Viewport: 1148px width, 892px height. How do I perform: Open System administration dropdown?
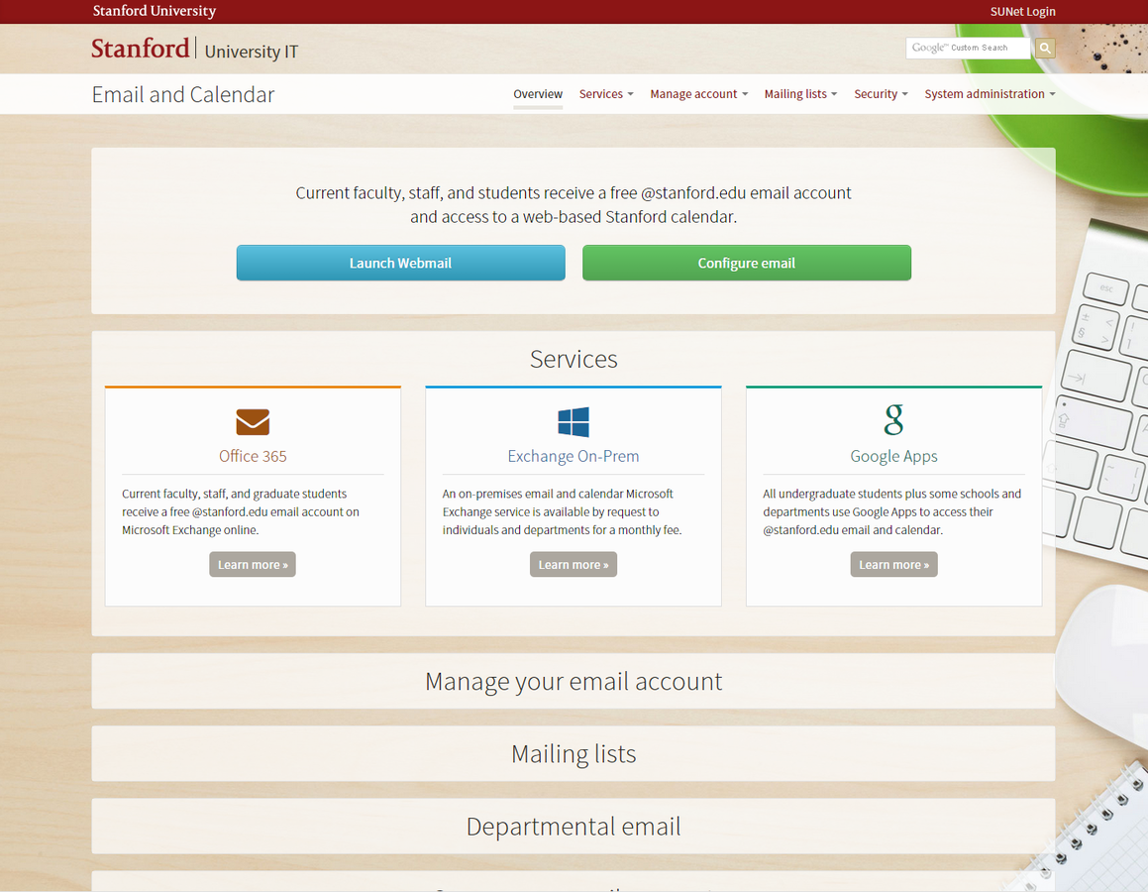(x=990, y=94)
